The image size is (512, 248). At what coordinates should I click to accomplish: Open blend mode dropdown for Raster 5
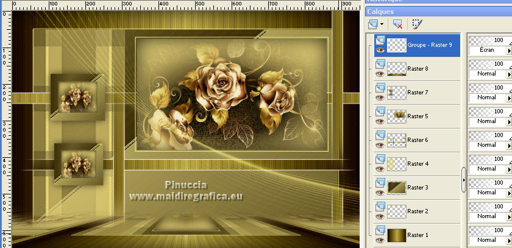(x=490, y=122)
